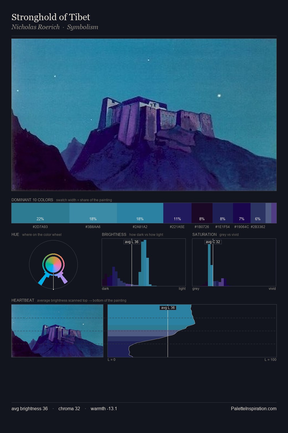Screen dimensions: 288x433
Task: Click the artist name Nicholas Roerich
Action: pos(35,27)
